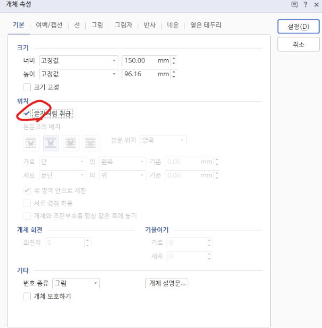Click the 설정(D) button
The height and width of the screenshot is (328, 322).
coord(299,27)
